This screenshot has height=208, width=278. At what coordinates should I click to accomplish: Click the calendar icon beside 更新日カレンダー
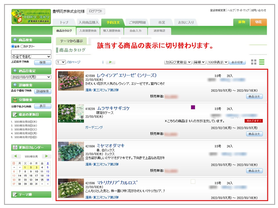pos(15,148)
